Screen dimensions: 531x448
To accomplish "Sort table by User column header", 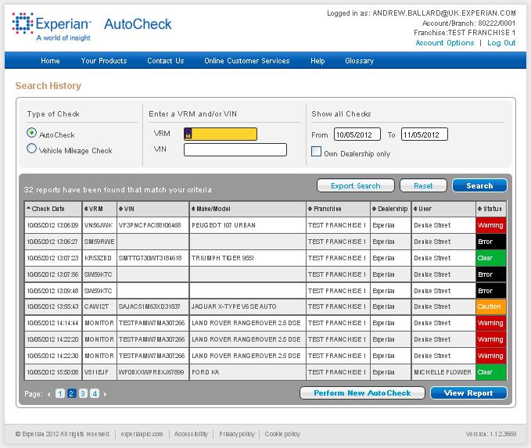I will (443, 209).
